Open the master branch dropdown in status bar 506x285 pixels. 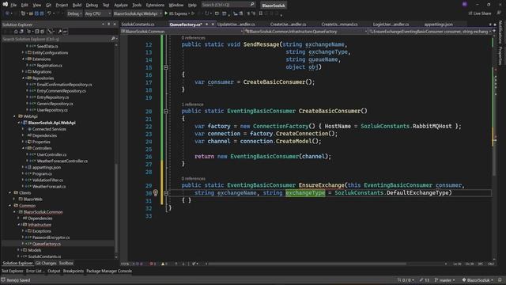tap(445, 280)
